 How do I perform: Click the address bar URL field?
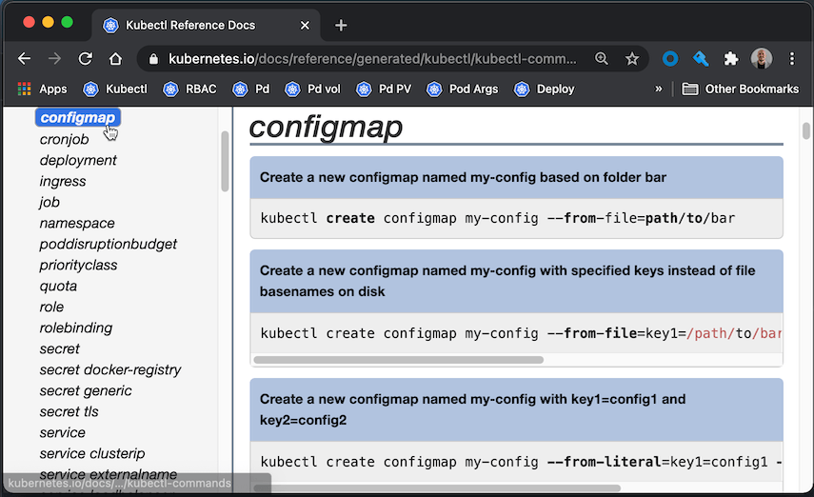(x=373, y=59)
